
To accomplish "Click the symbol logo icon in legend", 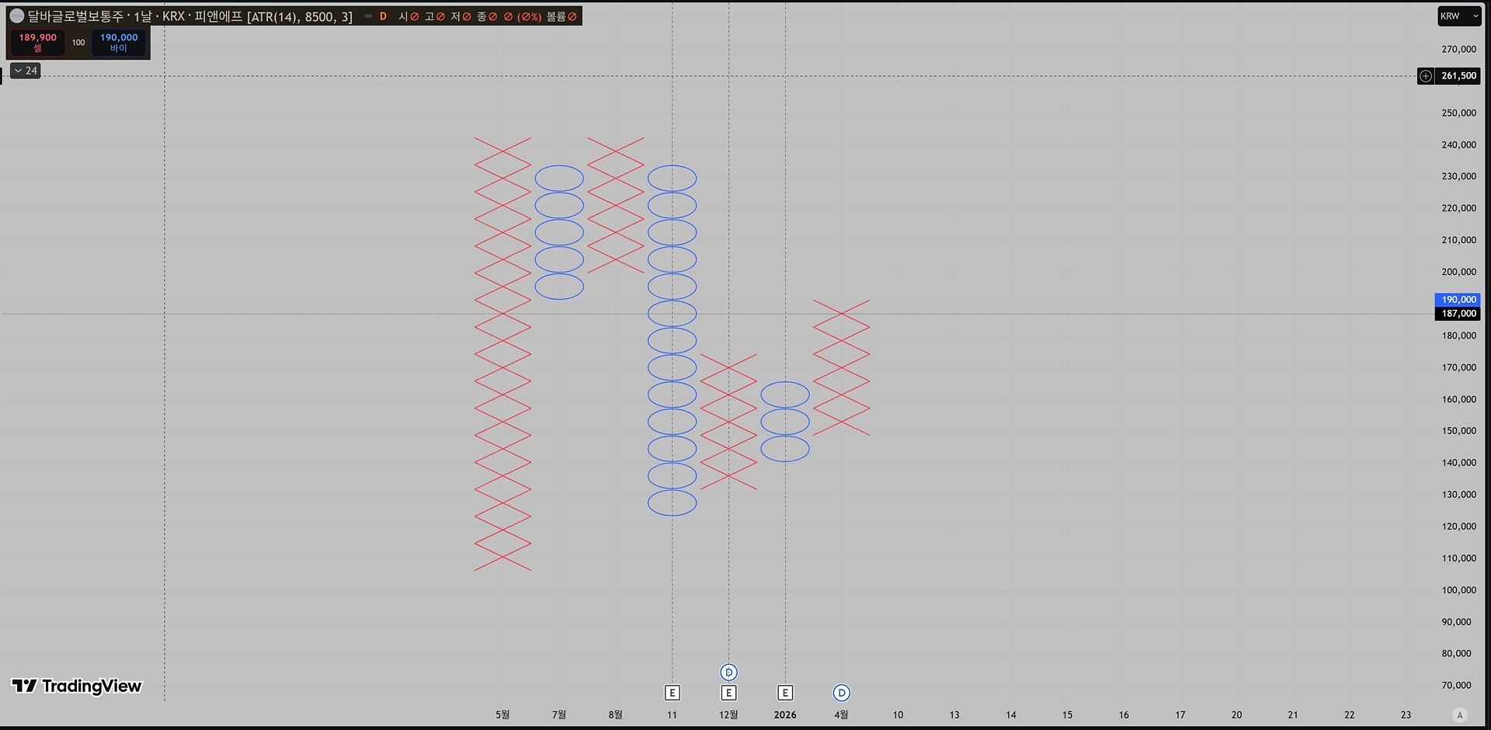I will tap(16, 16).
